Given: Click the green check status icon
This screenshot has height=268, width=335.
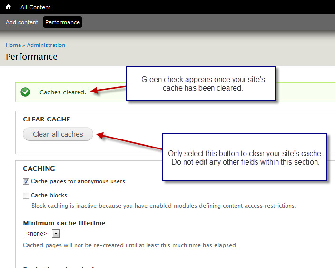Looking at the screenshot, I should point(26,92).
